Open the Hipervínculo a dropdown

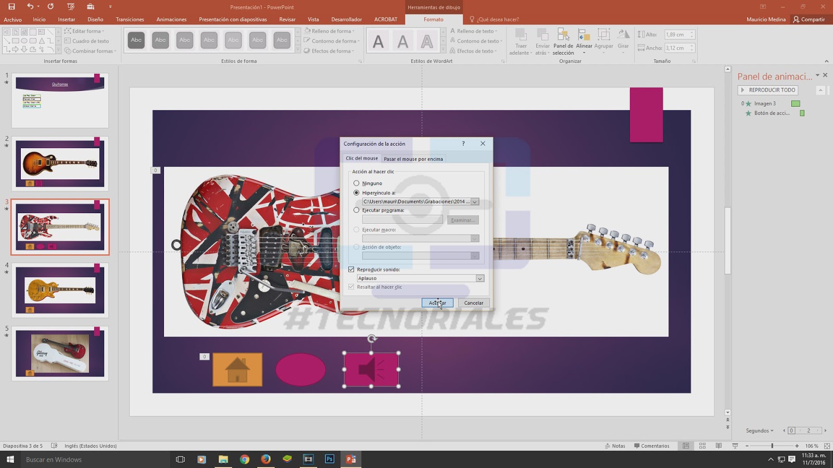tap(474, 201)
